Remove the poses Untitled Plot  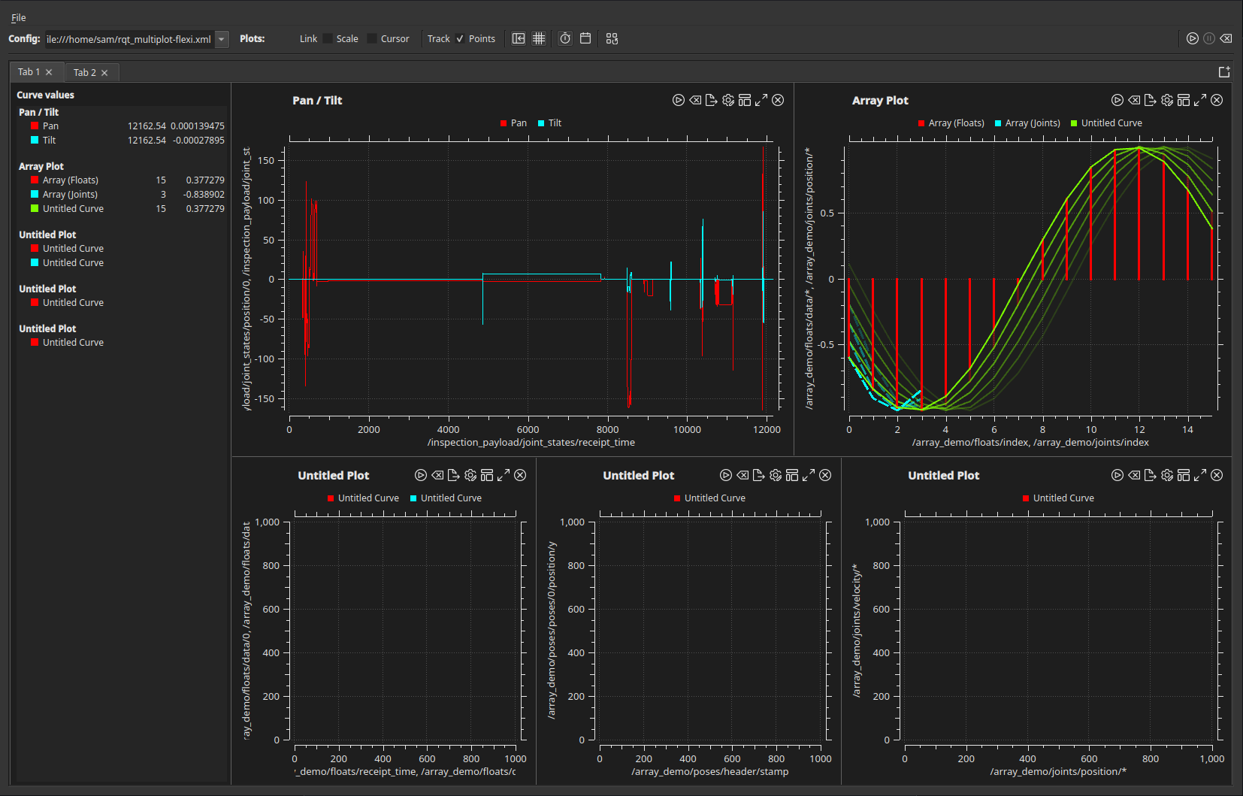pos(825,475)
